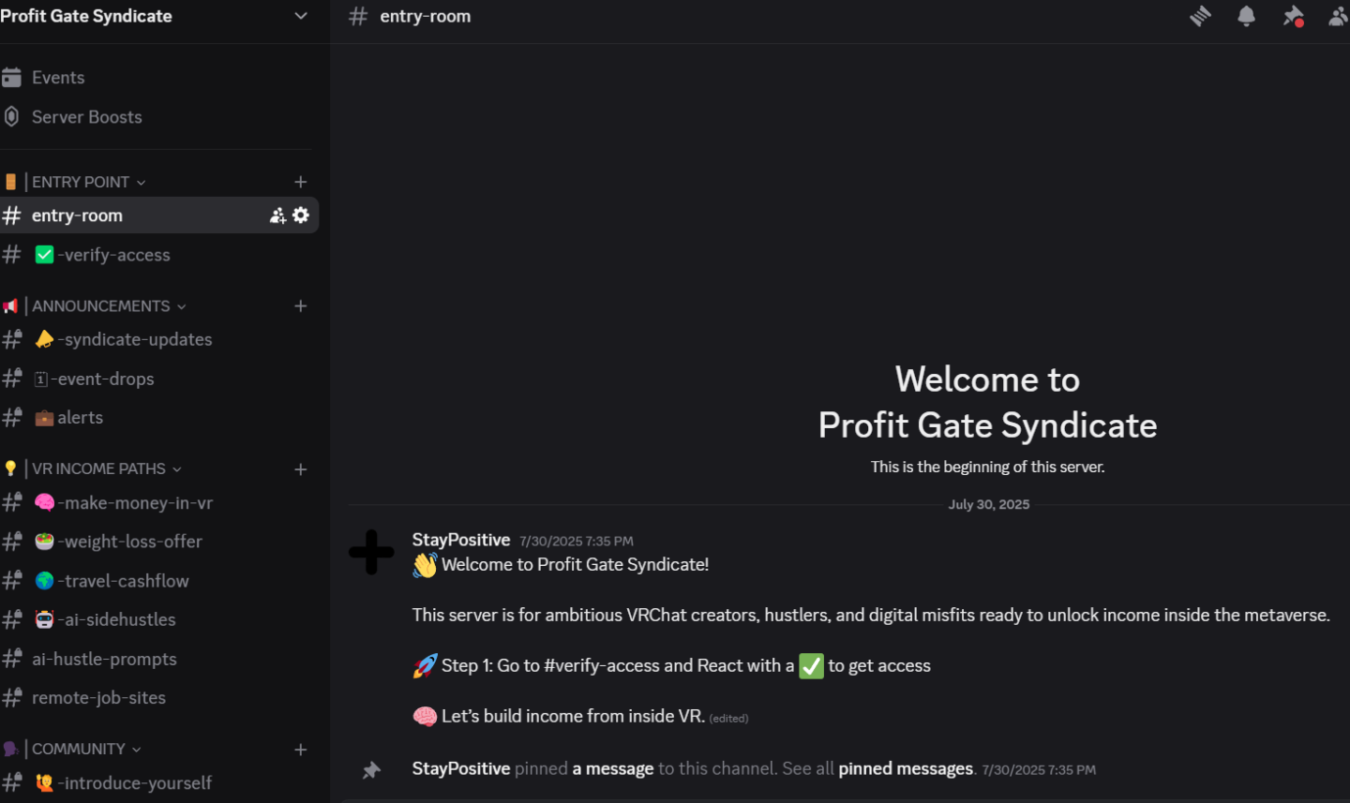
Task: Open Server Boosts in sidebar
Action: tap(86, 117)
